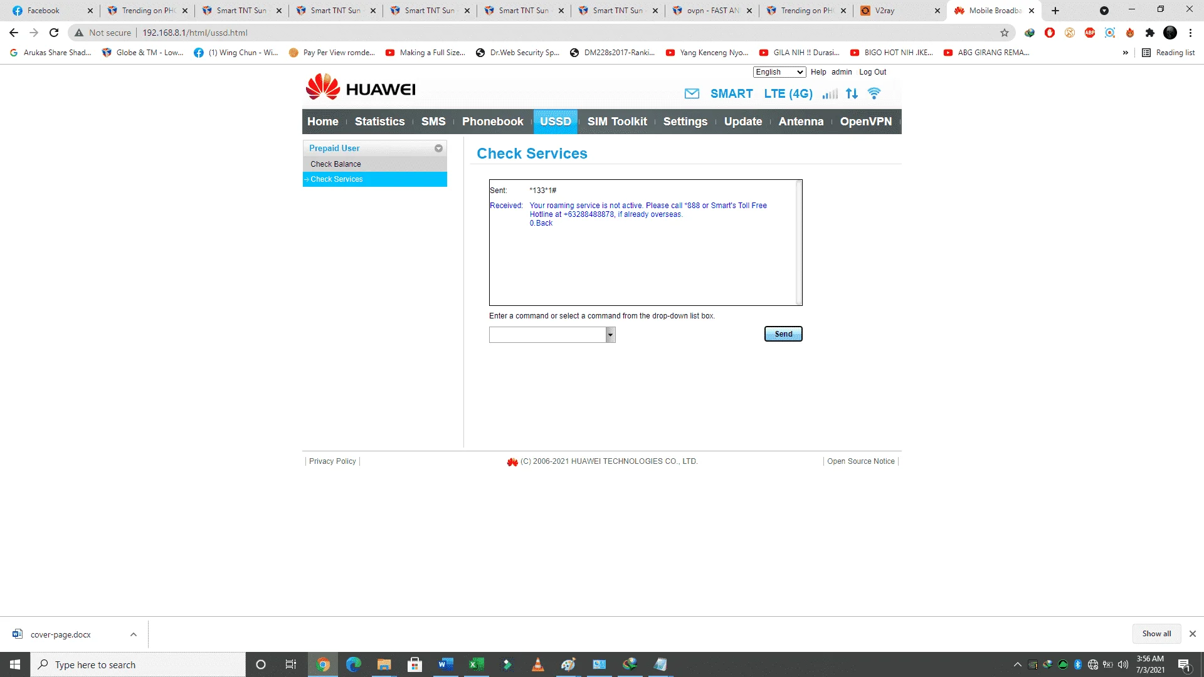Screen dimensions: 1204x677
Task: Open the Windows Start menu
Action: [x=15, y=664]
